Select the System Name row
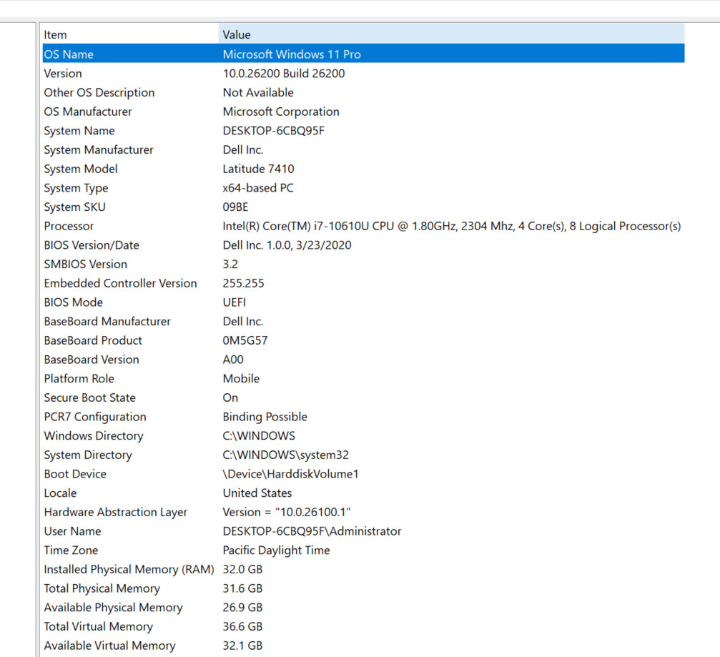720x657 pixels. (x=363, y=130)
